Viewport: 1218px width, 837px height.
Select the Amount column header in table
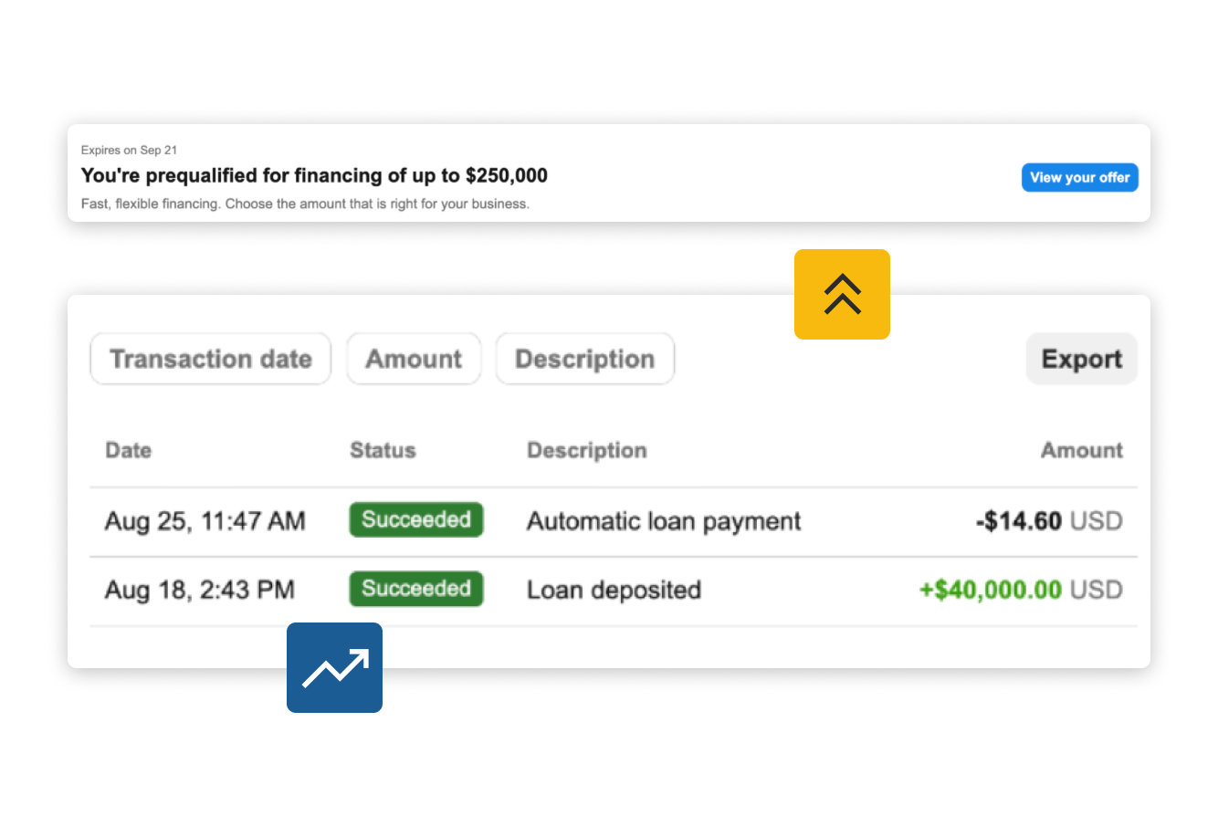(1082, 450)
